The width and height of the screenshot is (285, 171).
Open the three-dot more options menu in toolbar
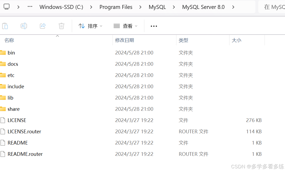154,26
